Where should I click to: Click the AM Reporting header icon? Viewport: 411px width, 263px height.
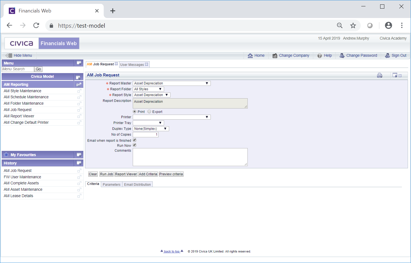pos(79,84)
